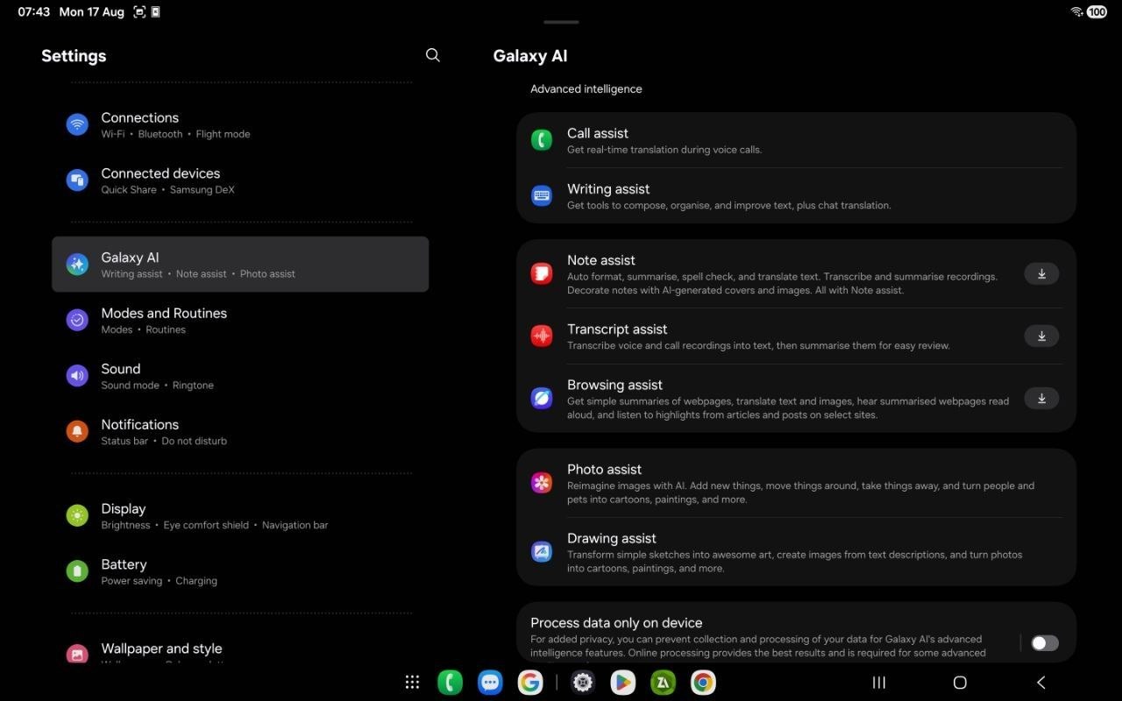Launch Chrome from taskbar
This screenshot has height=701, width=1122.
tap(703, 682)
